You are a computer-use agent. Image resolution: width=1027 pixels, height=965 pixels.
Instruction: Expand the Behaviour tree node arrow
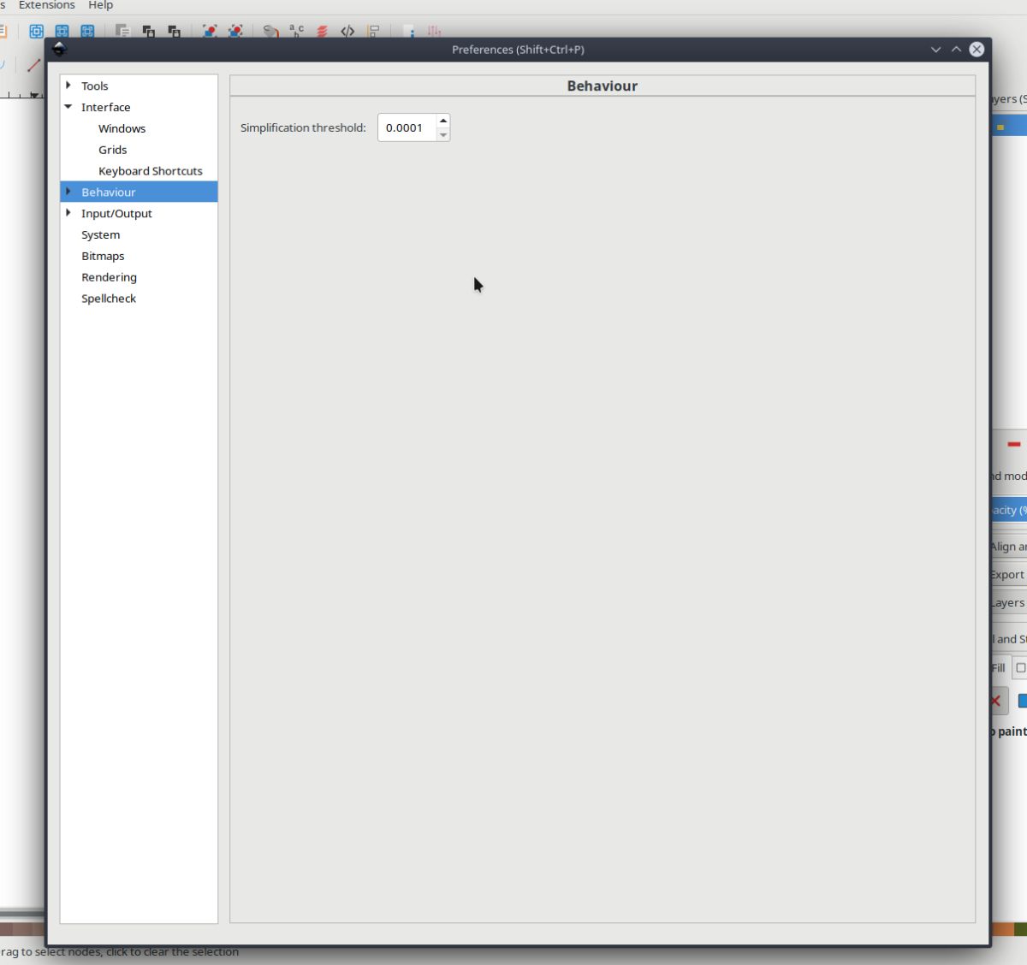click(x=68, y=192)
